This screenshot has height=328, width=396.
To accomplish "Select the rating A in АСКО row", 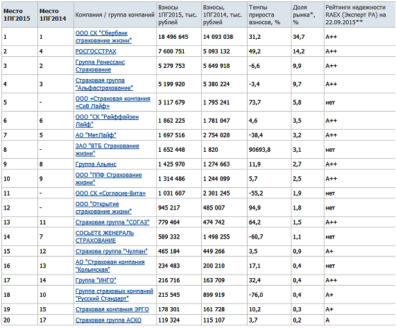I will [327, 320].
